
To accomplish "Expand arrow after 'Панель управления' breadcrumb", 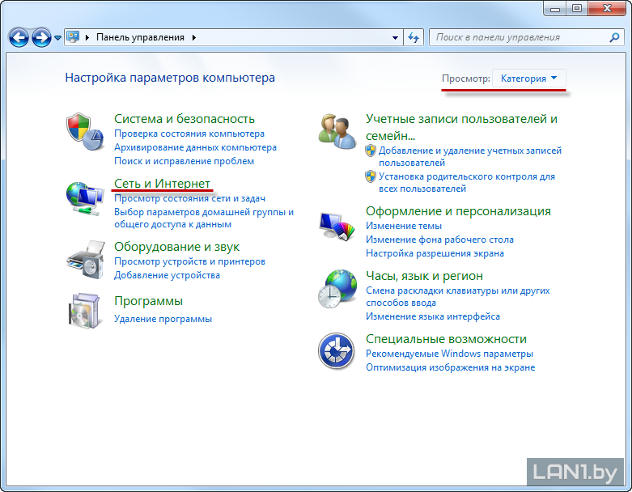I will (194, 37).
